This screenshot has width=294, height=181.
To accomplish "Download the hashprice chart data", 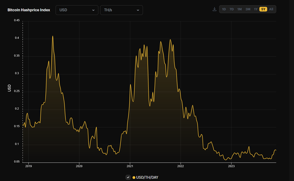I will coord(215,9).
